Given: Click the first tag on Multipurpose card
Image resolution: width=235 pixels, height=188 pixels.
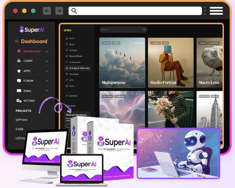Looking at the screenshot, I should (x=106, y=43).
